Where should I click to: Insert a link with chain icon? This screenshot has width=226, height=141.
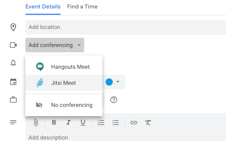(x=133, y=123)
